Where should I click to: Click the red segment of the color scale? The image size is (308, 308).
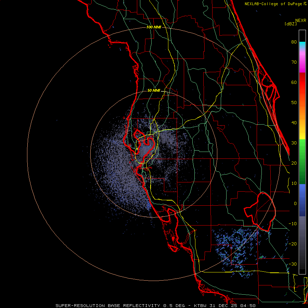coord(302,82)
